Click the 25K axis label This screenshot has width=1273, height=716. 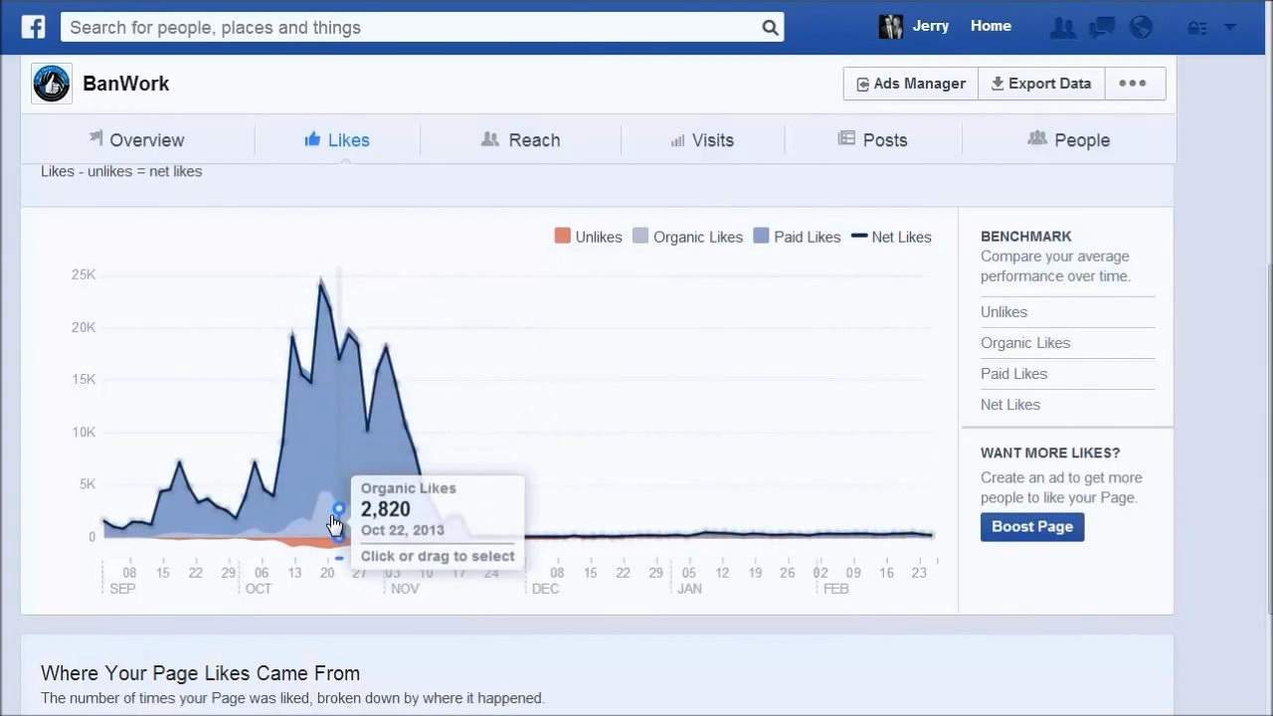[84, 274]
